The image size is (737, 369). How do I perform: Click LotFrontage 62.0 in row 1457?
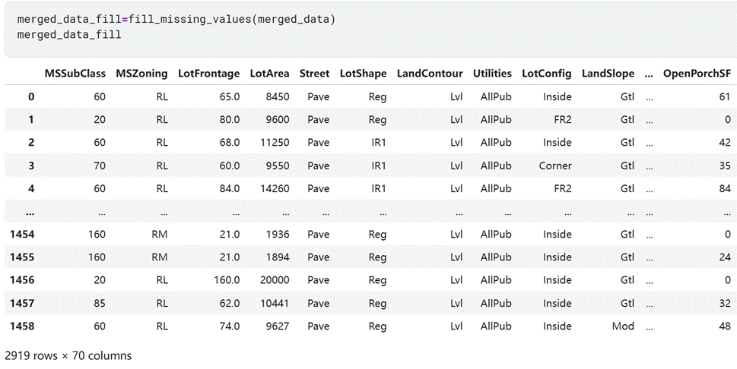click(x=230, y=303)
